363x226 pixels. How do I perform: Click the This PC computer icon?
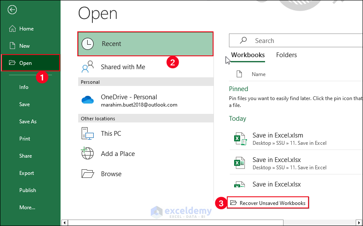pos(88,133)
